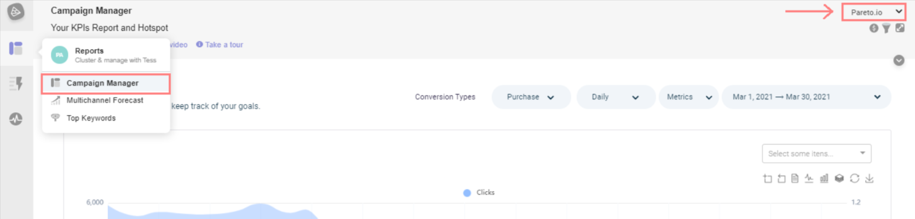
Task: Open the Reports sidebar icon
Action: coord(16,49)
